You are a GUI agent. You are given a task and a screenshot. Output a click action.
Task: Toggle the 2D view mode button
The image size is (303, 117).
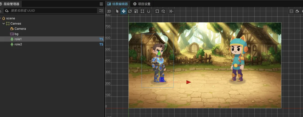[109, 11]
